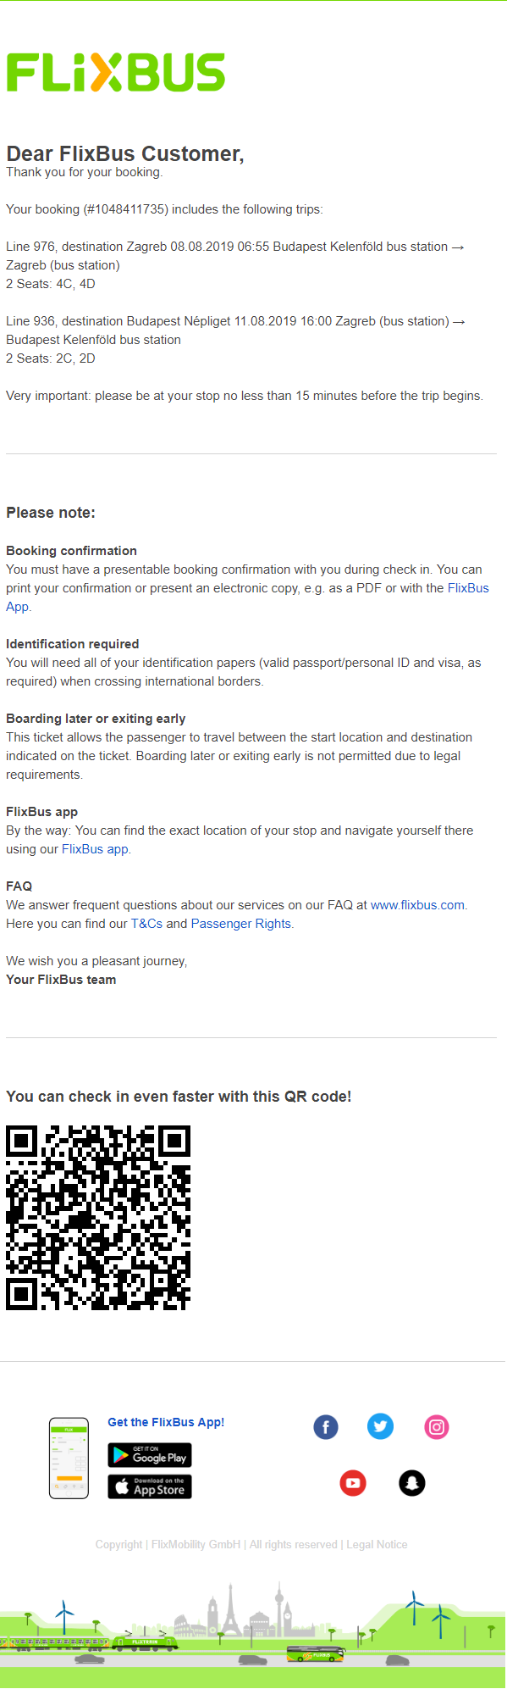Open the FlixBus Twitter icon
Screen dimensions: 507x1689
[x=381, y=1427]
